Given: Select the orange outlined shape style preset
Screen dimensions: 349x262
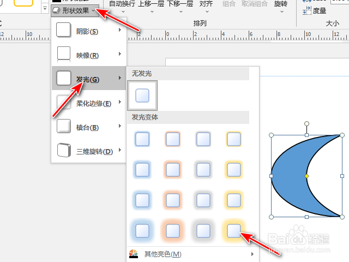Looking at the screenshot, I should coord(23,3).
